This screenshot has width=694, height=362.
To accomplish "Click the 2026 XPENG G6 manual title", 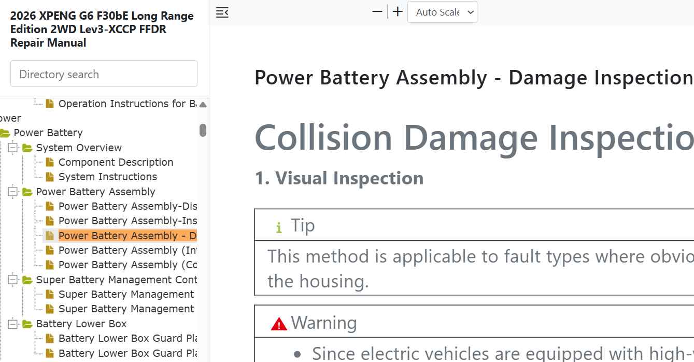I will [102, 29].
